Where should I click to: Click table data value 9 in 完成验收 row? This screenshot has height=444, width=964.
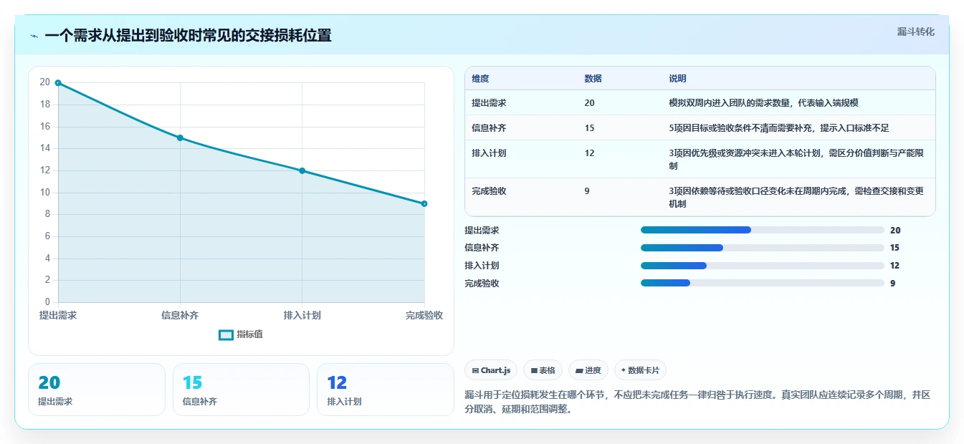pyautogui.click(x=587, y=191)
